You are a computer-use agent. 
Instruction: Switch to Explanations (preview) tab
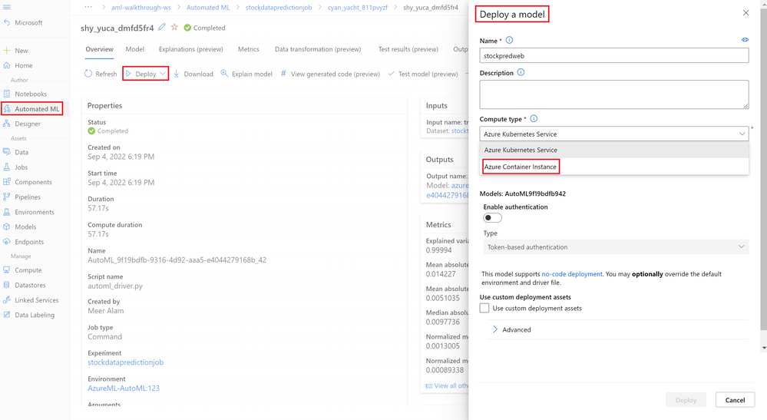[190, 49]
